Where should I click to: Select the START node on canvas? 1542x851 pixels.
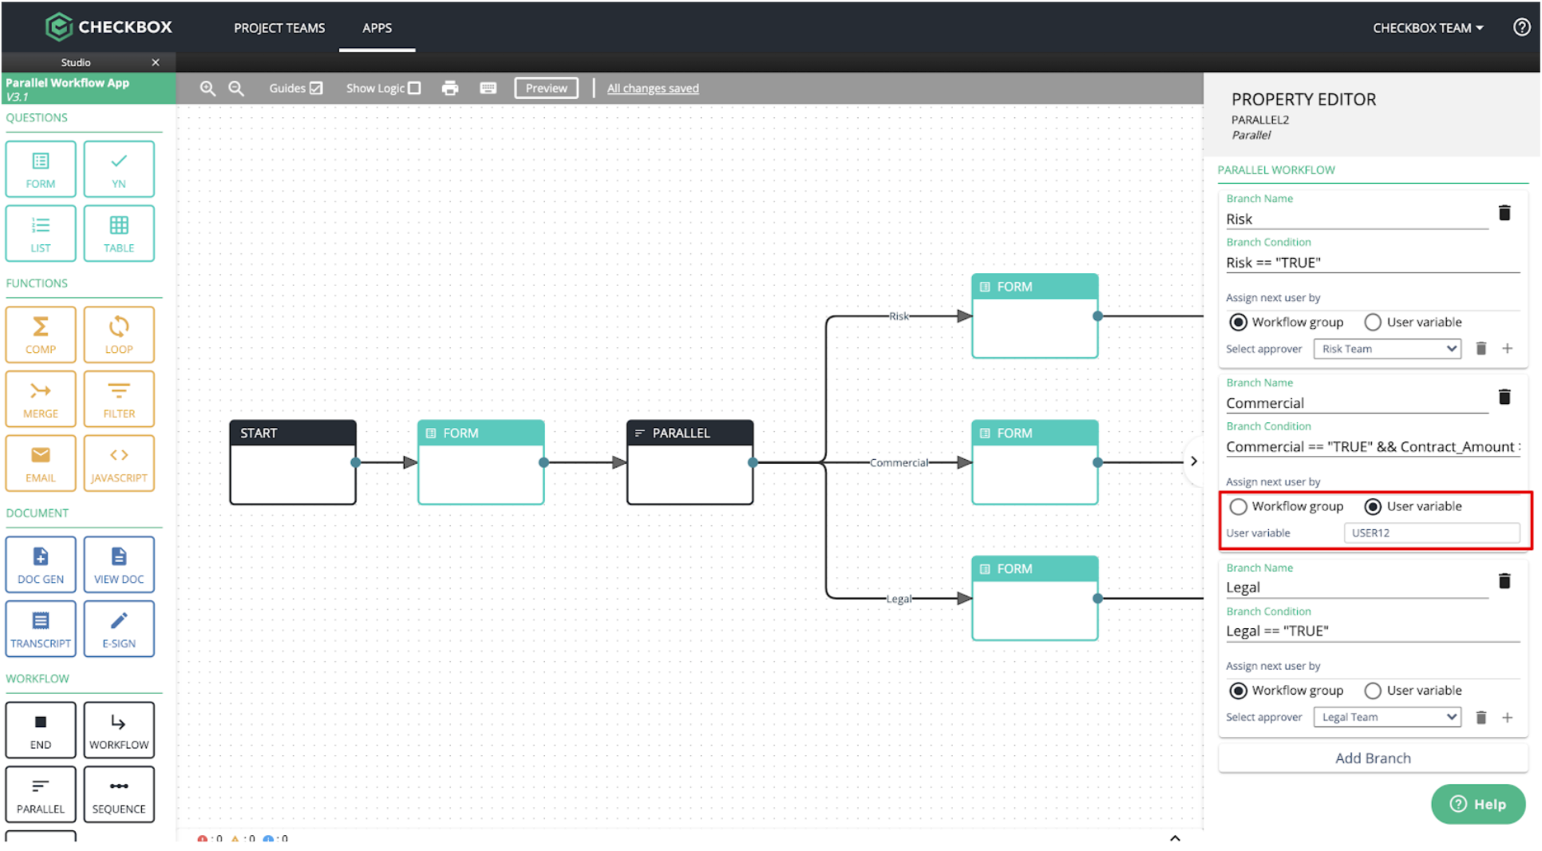[x=293, y=462]
